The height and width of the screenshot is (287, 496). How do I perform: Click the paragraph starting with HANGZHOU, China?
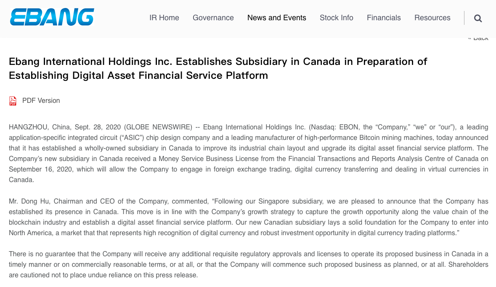[248, 153]
